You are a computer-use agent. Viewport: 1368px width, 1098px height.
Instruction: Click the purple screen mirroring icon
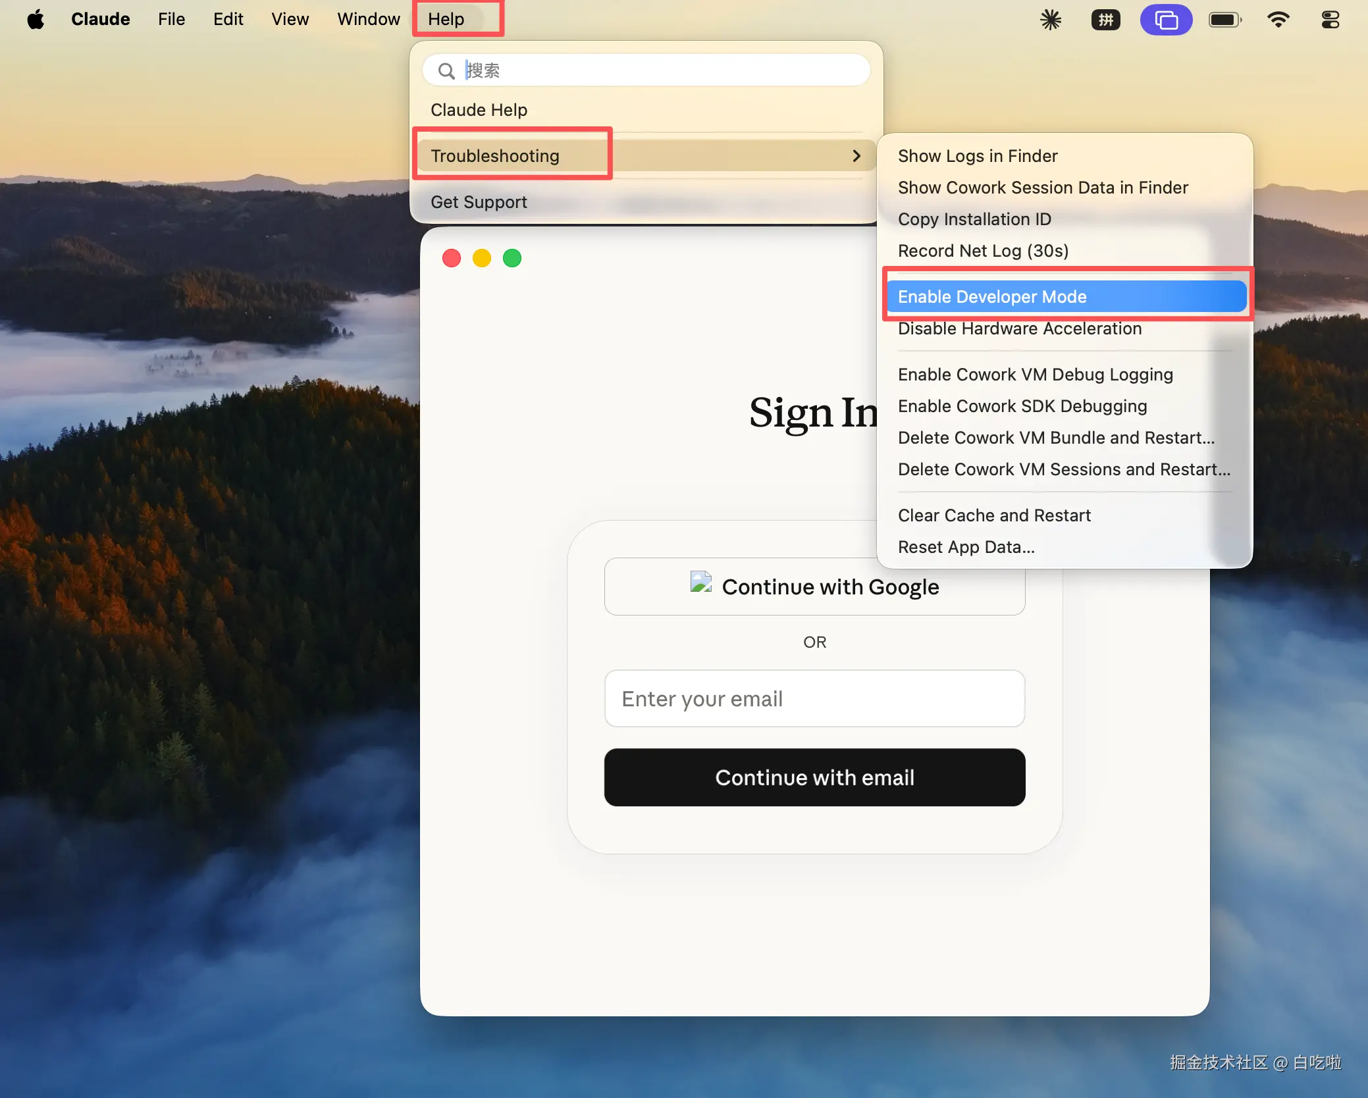pos(1166,20)
